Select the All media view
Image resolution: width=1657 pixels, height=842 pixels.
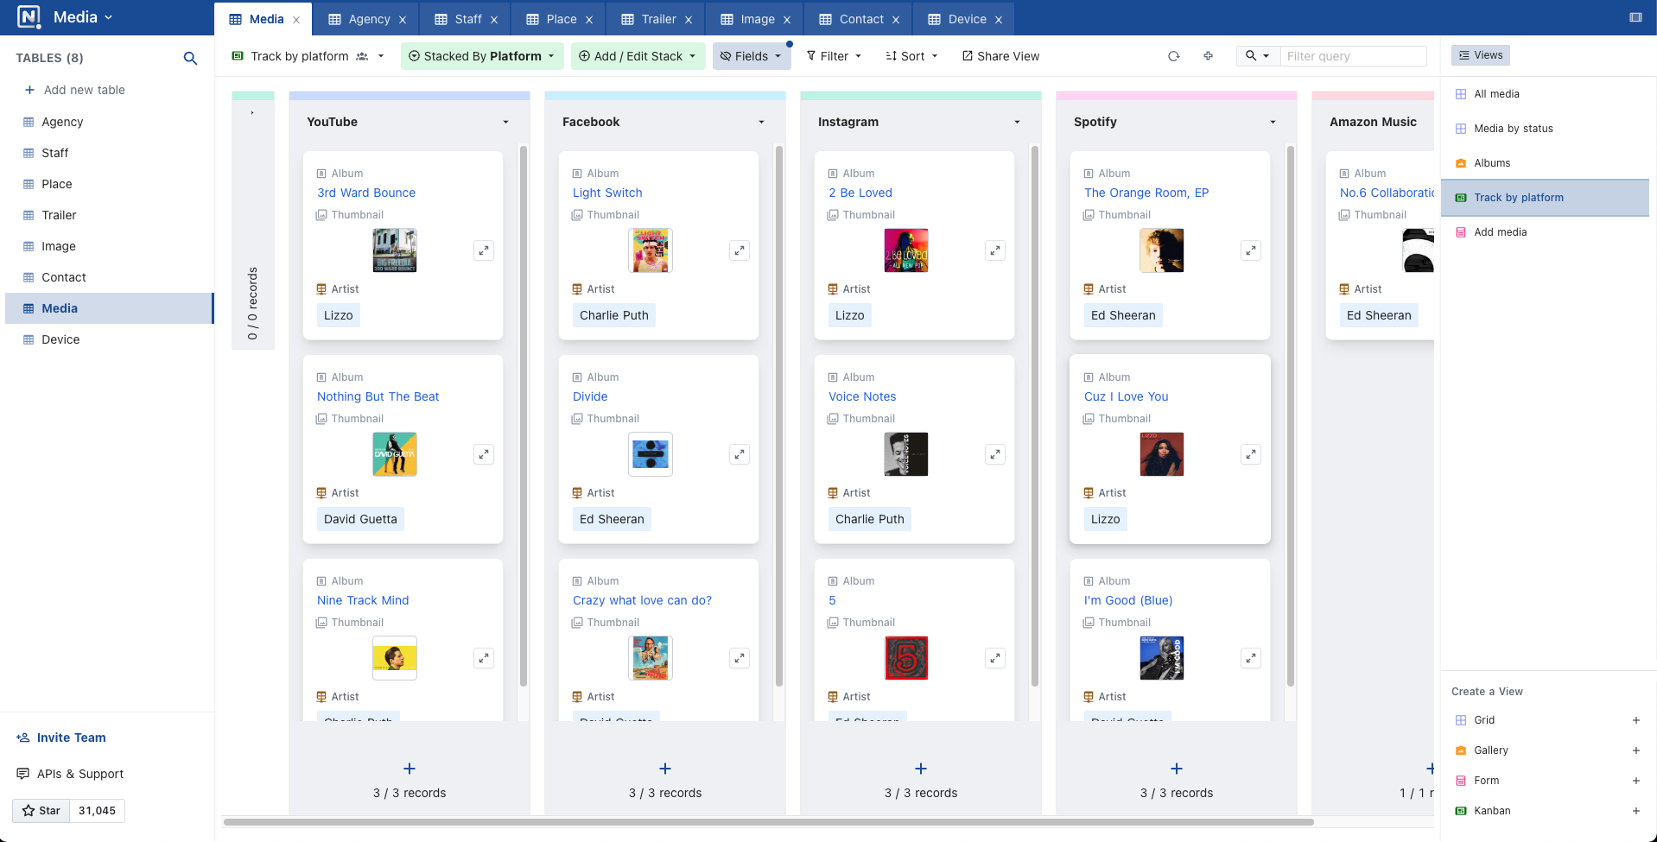[x=1545, y=94]
